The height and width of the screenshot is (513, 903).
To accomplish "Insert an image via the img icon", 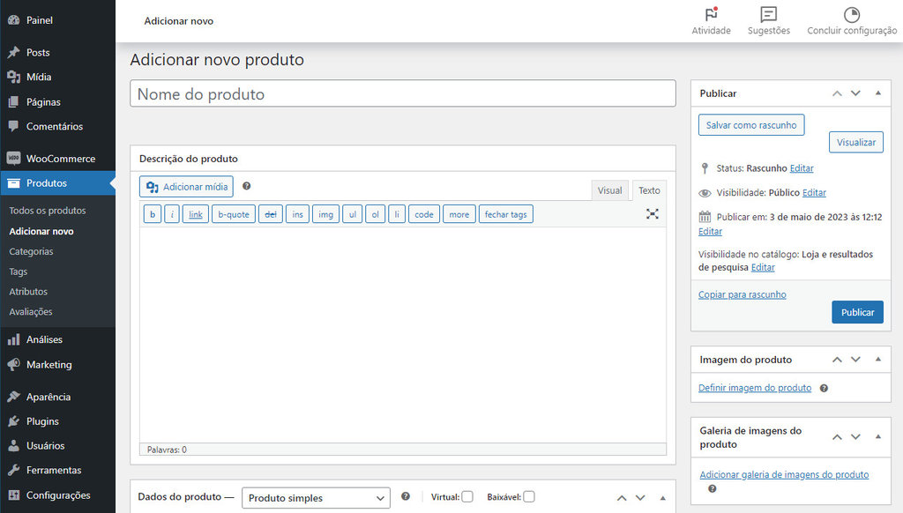I will [325, 213].
